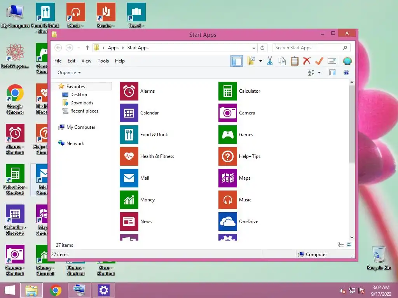Open the Camera app tile

click(228, 113)
